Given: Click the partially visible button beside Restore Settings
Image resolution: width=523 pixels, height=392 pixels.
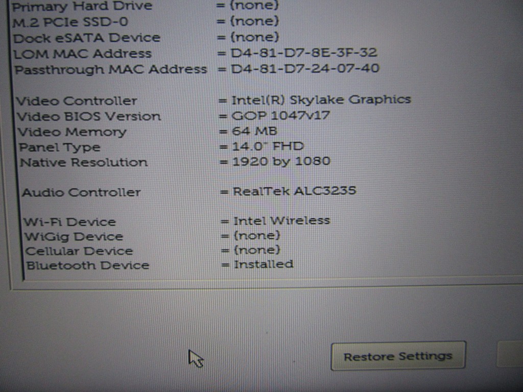Looking at the screenshot, I should 510,354.
